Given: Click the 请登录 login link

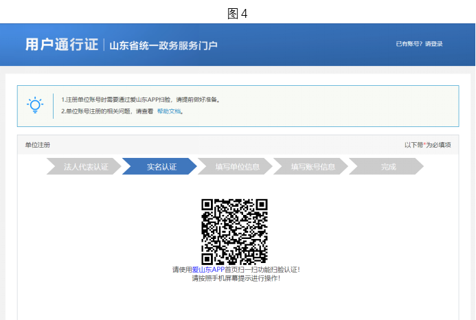Looking at the screenshot, I should point(434,44).
